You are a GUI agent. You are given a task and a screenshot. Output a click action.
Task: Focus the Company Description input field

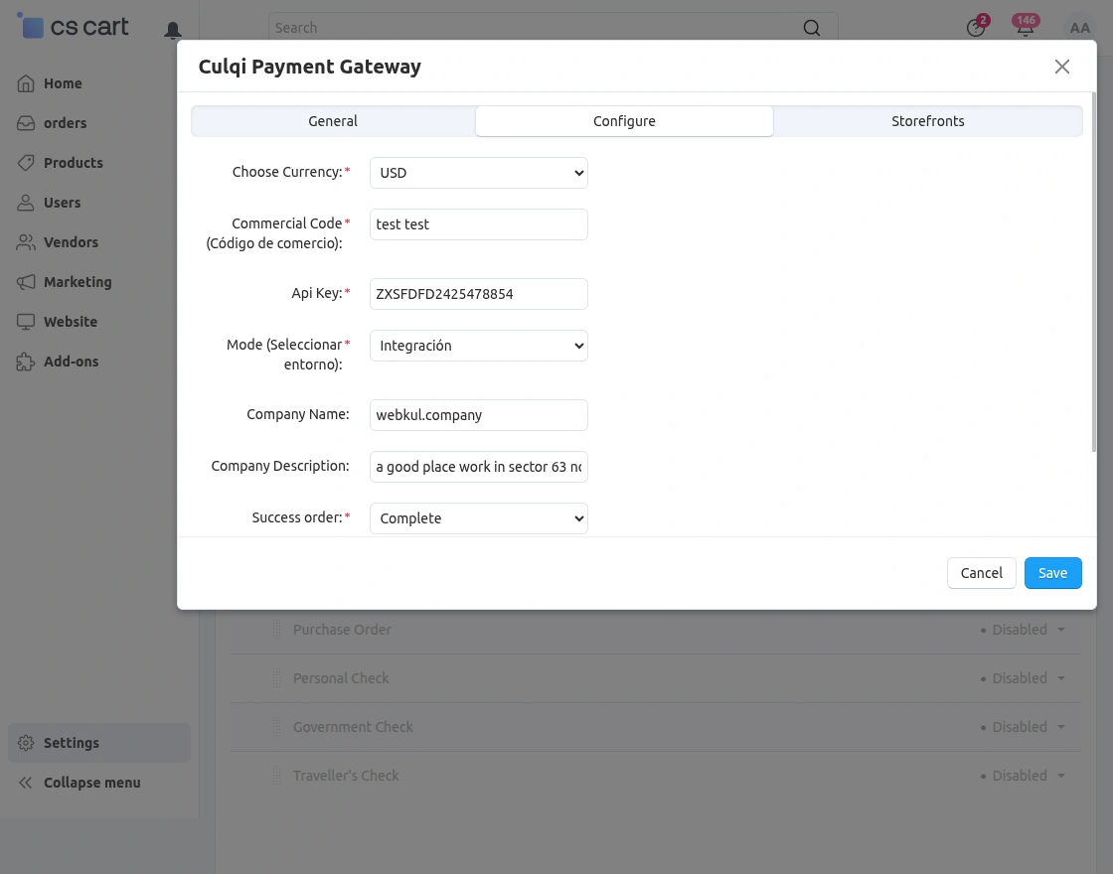pyautogui.click(x=478, y=467)
